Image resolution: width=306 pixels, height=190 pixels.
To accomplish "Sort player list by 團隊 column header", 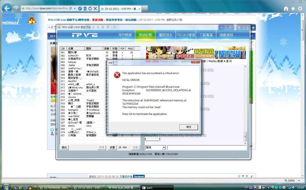I will point(94,49).
